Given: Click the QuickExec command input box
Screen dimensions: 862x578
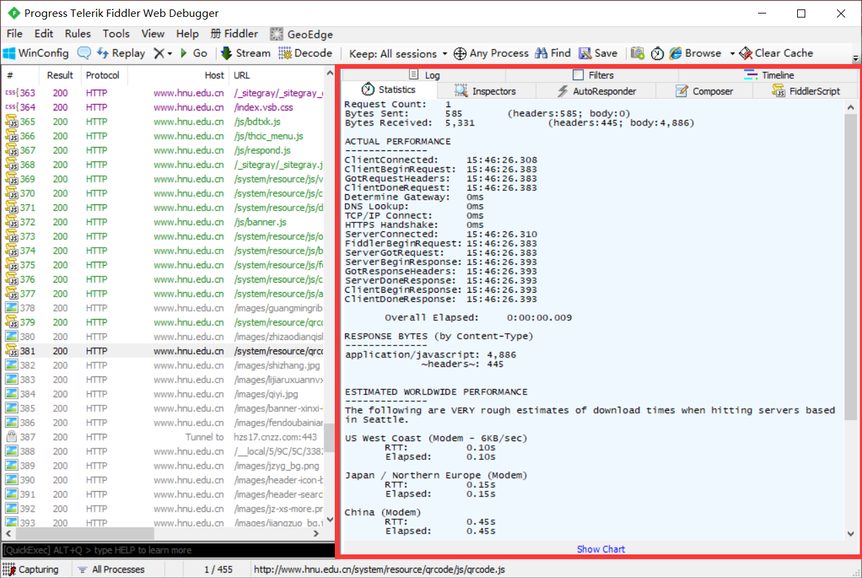Looking at the screenshot, I should pos(162,550).
